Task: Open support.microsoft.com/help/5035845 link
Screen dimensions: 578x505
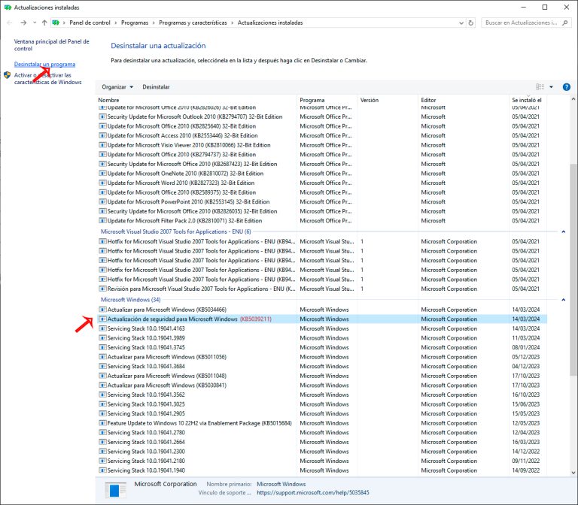Action: tap(312, 492)
